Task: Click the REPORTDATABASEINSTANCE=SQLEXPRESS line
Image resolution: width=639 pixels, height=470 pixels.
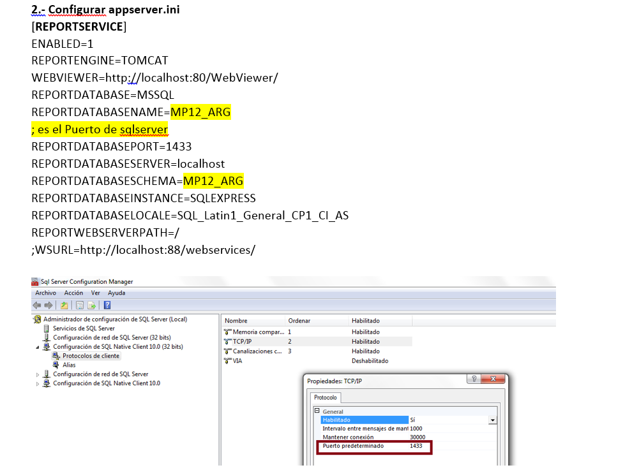Action: point(144,198)
